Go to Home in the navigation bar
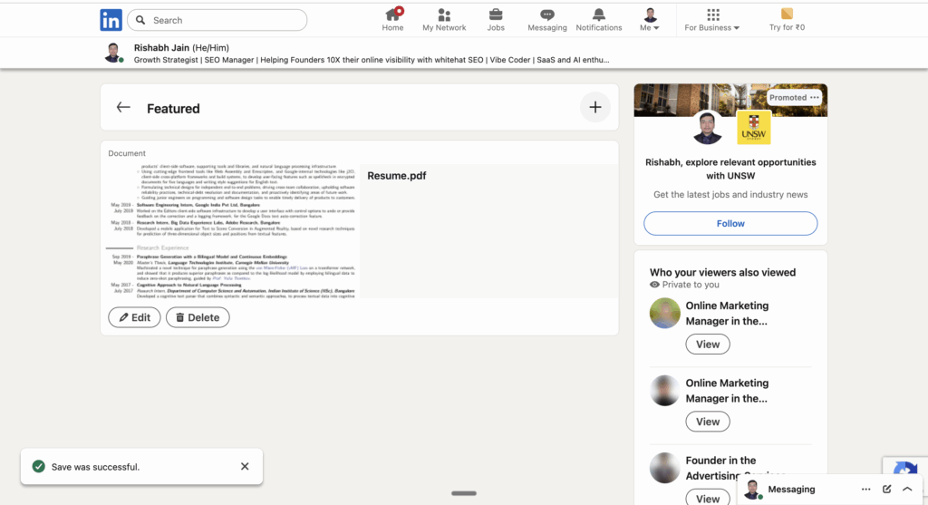The height and width of the screenshot is (505, 928). pos(392,20)
